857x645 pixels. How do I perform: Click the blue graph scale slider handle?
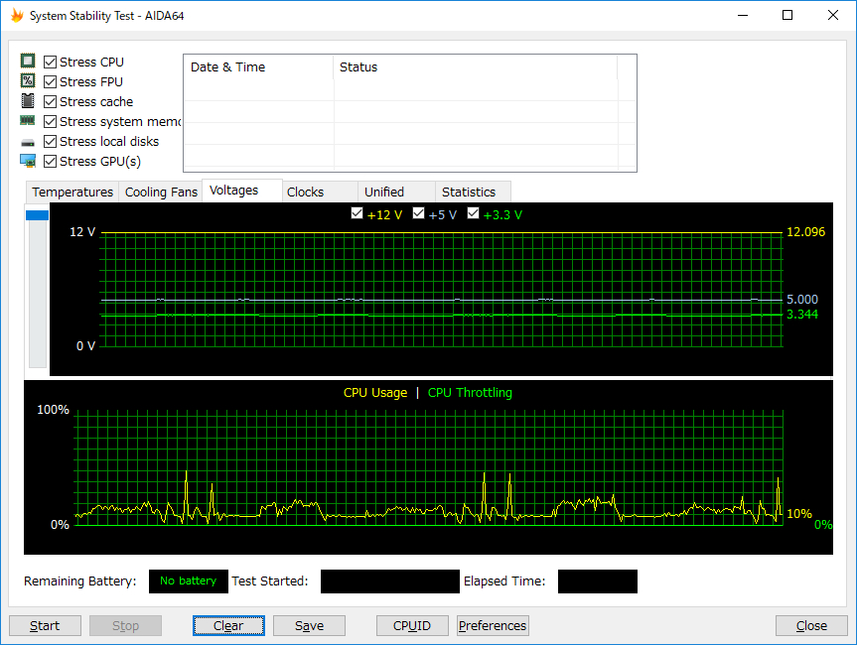37,215
